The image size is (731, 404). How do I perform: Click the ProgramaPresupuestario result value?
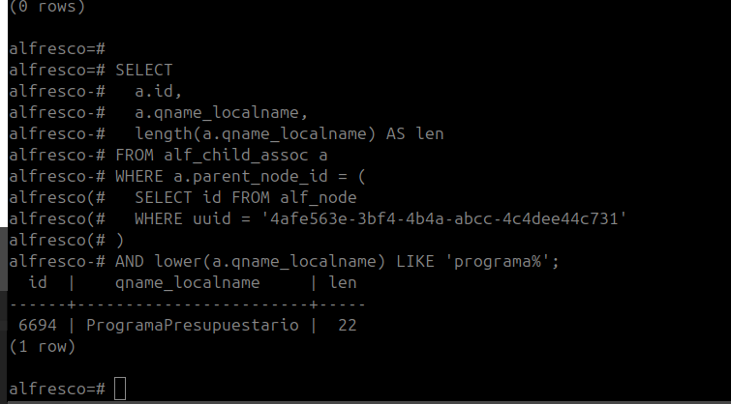(193, 325)
